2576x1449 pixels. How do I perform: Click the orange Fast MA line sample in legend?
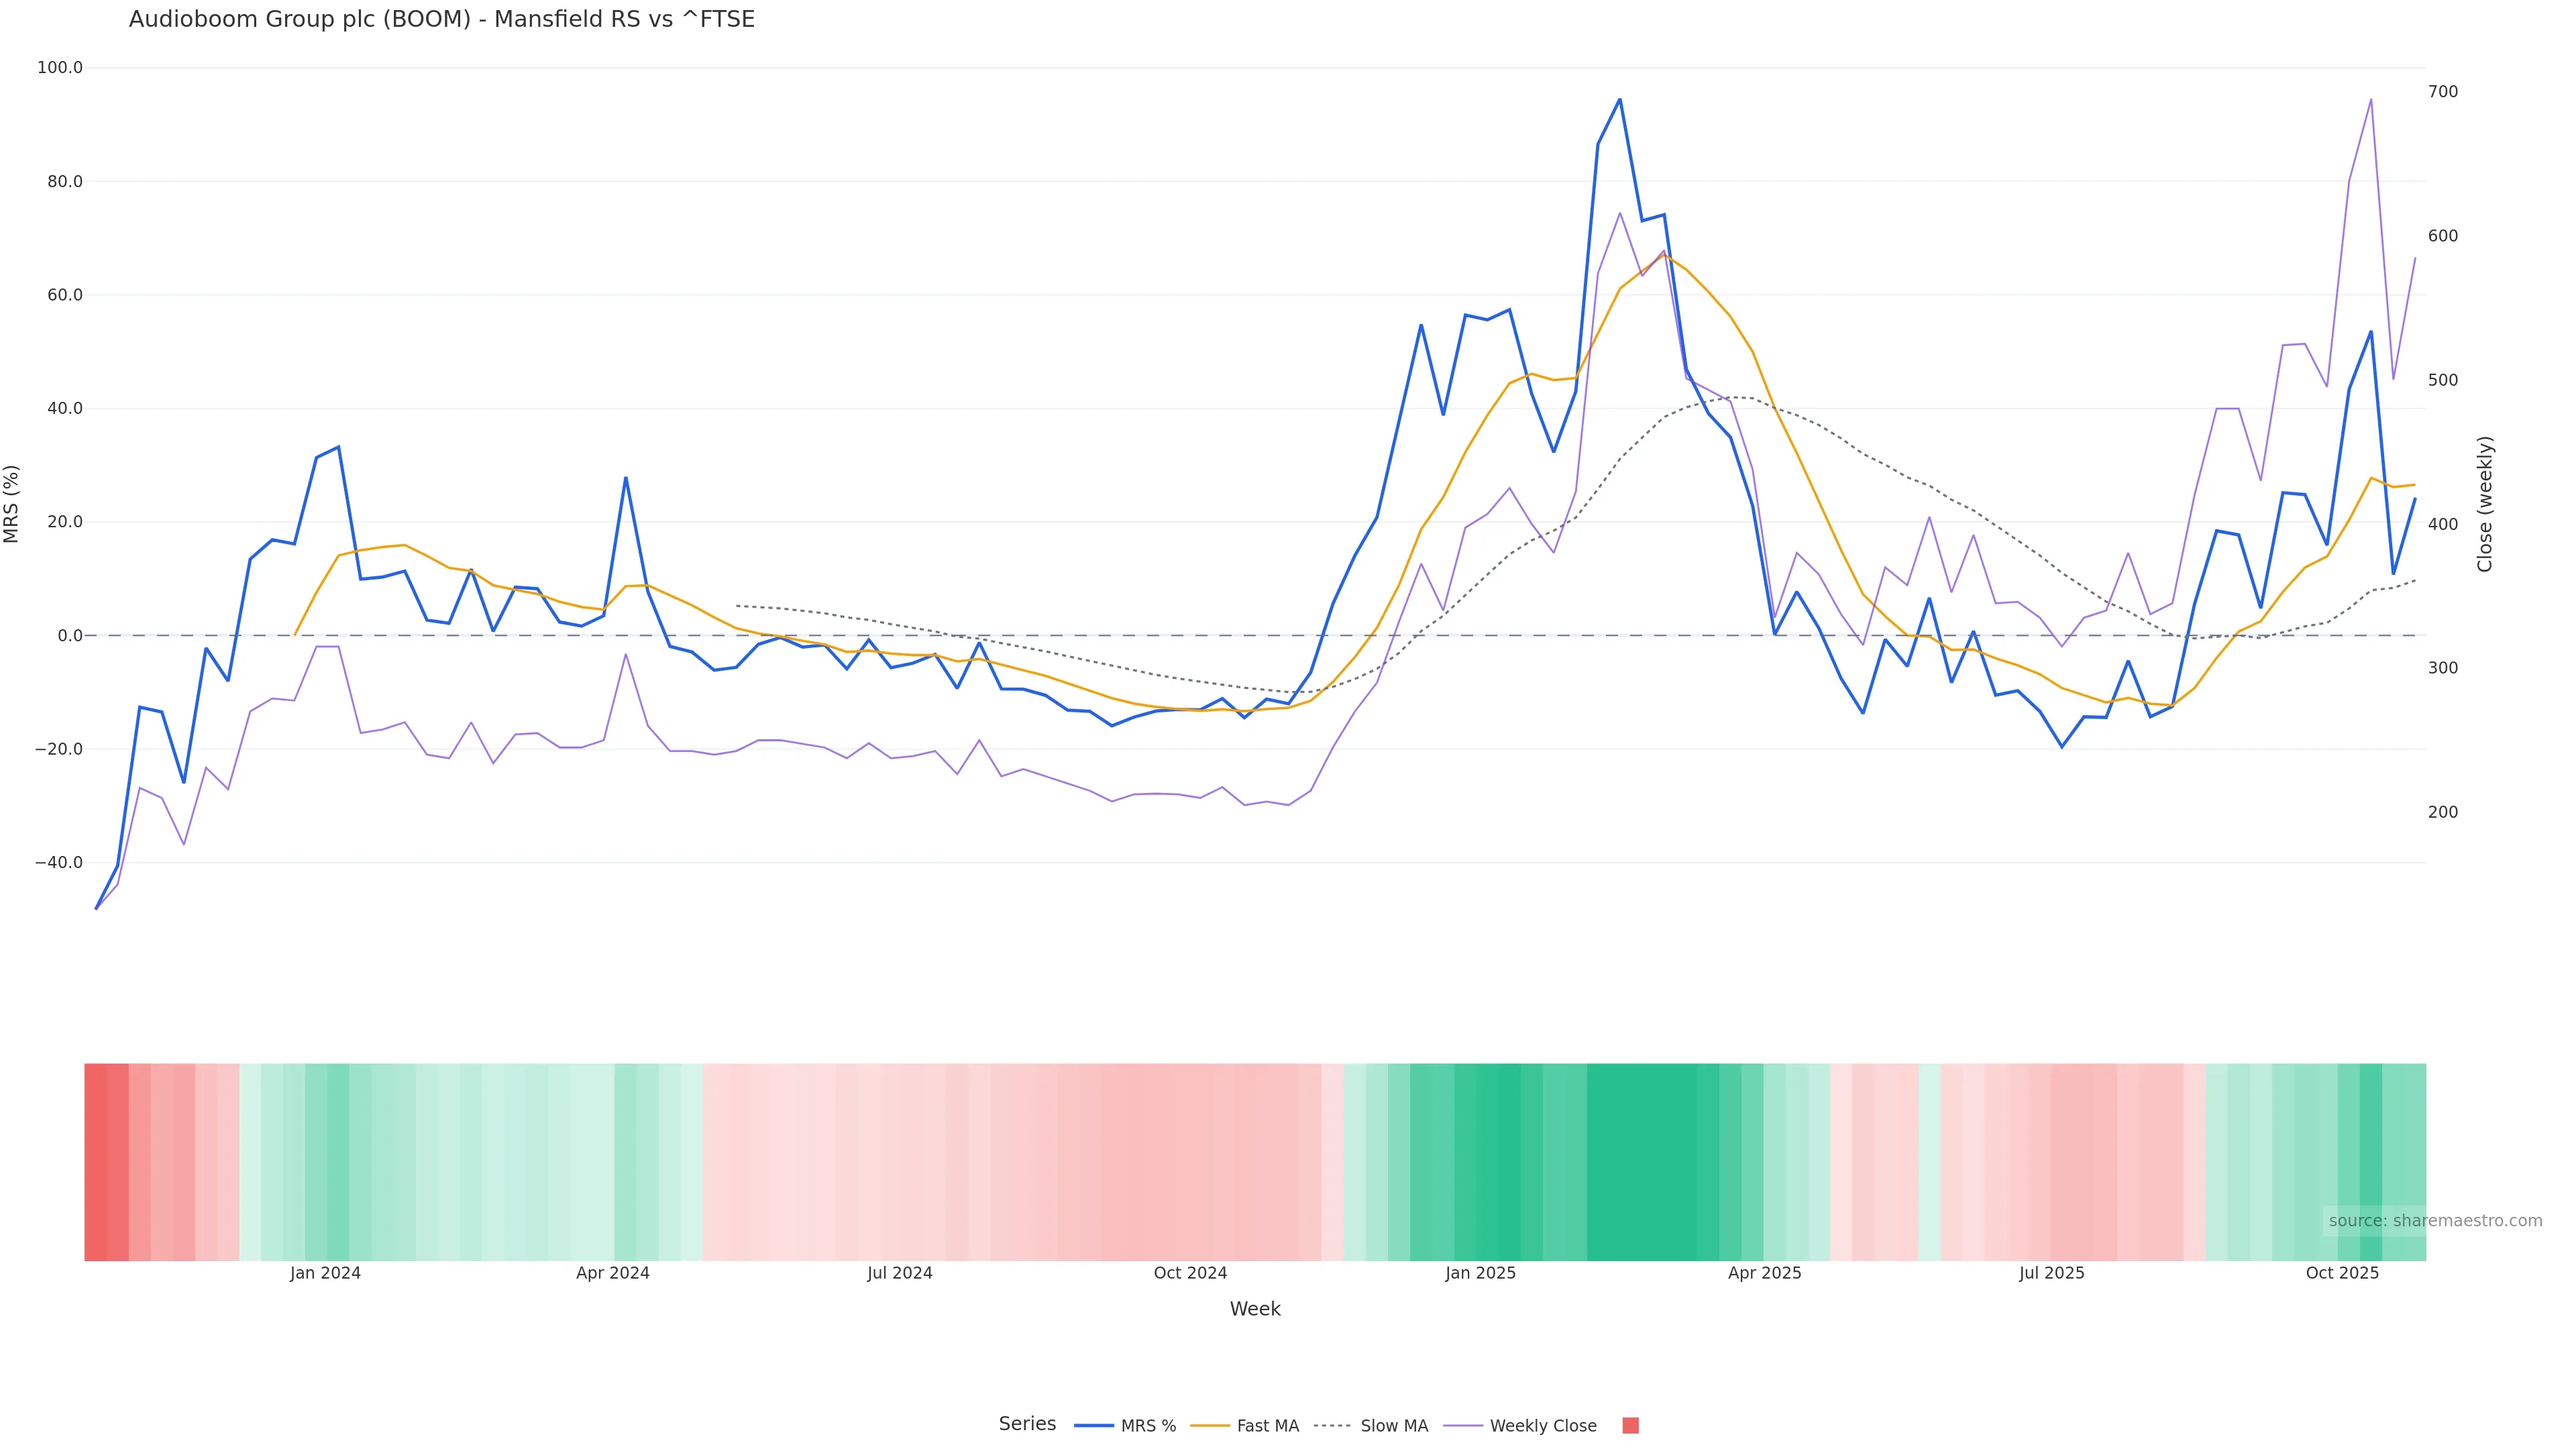(x=1210, y=1426)
